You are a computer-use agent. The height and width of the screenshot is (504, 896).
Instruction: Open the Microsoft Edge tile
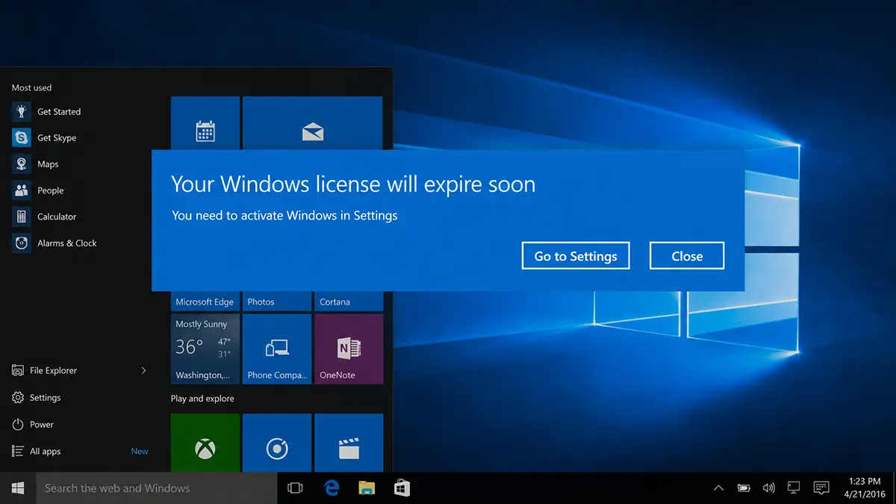205,301
